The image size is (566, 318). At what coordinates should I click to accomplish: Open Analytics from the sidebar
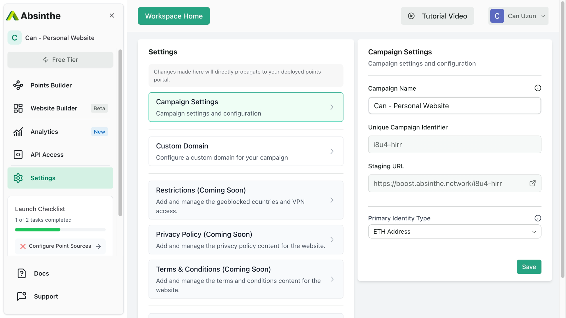(44, 131)
